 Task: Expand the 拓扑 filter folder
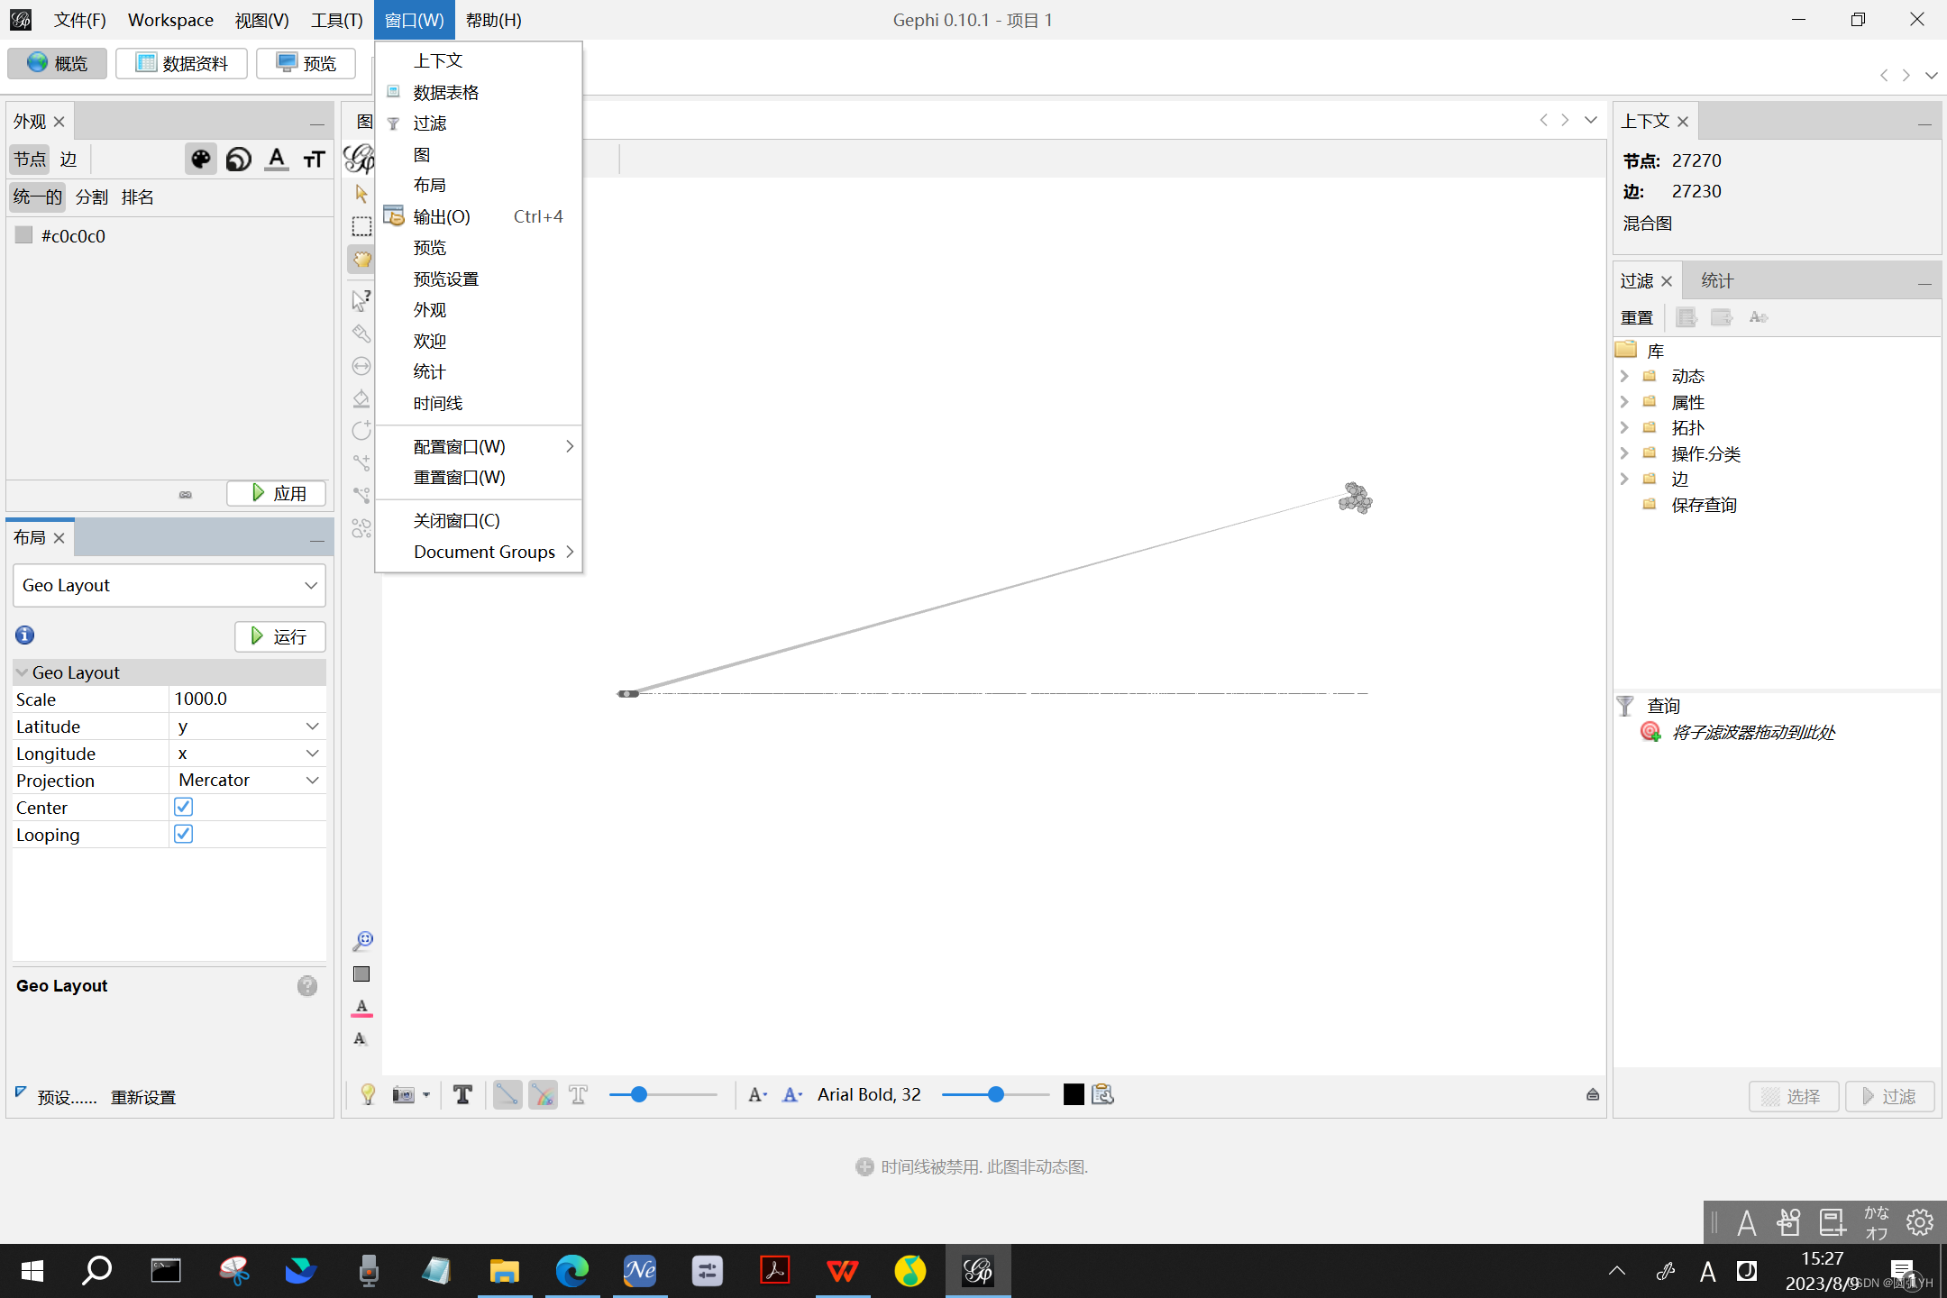[x=1624, y=427]
